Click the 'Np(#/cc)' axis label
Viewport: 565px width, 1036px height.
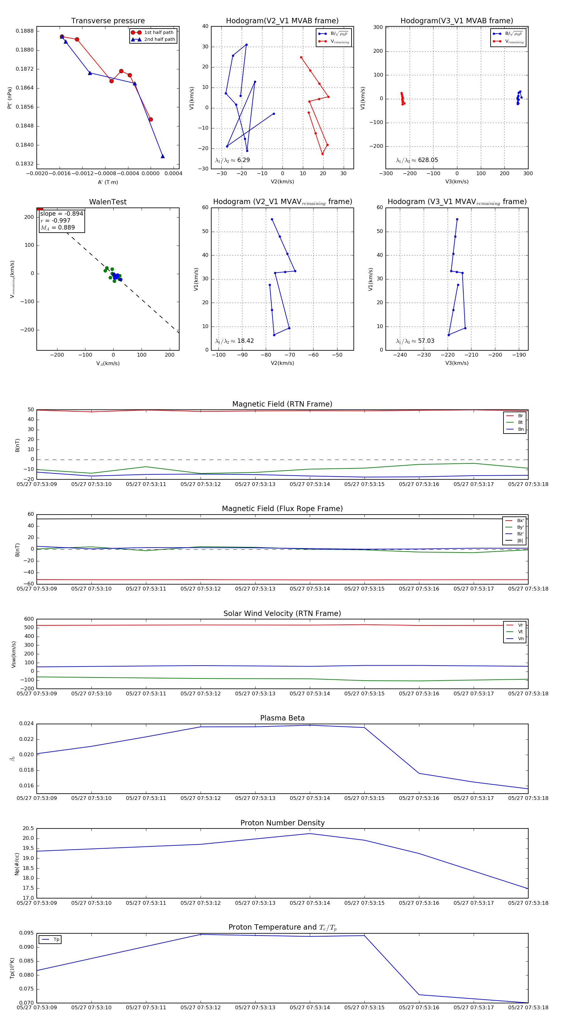click(17, 864)
